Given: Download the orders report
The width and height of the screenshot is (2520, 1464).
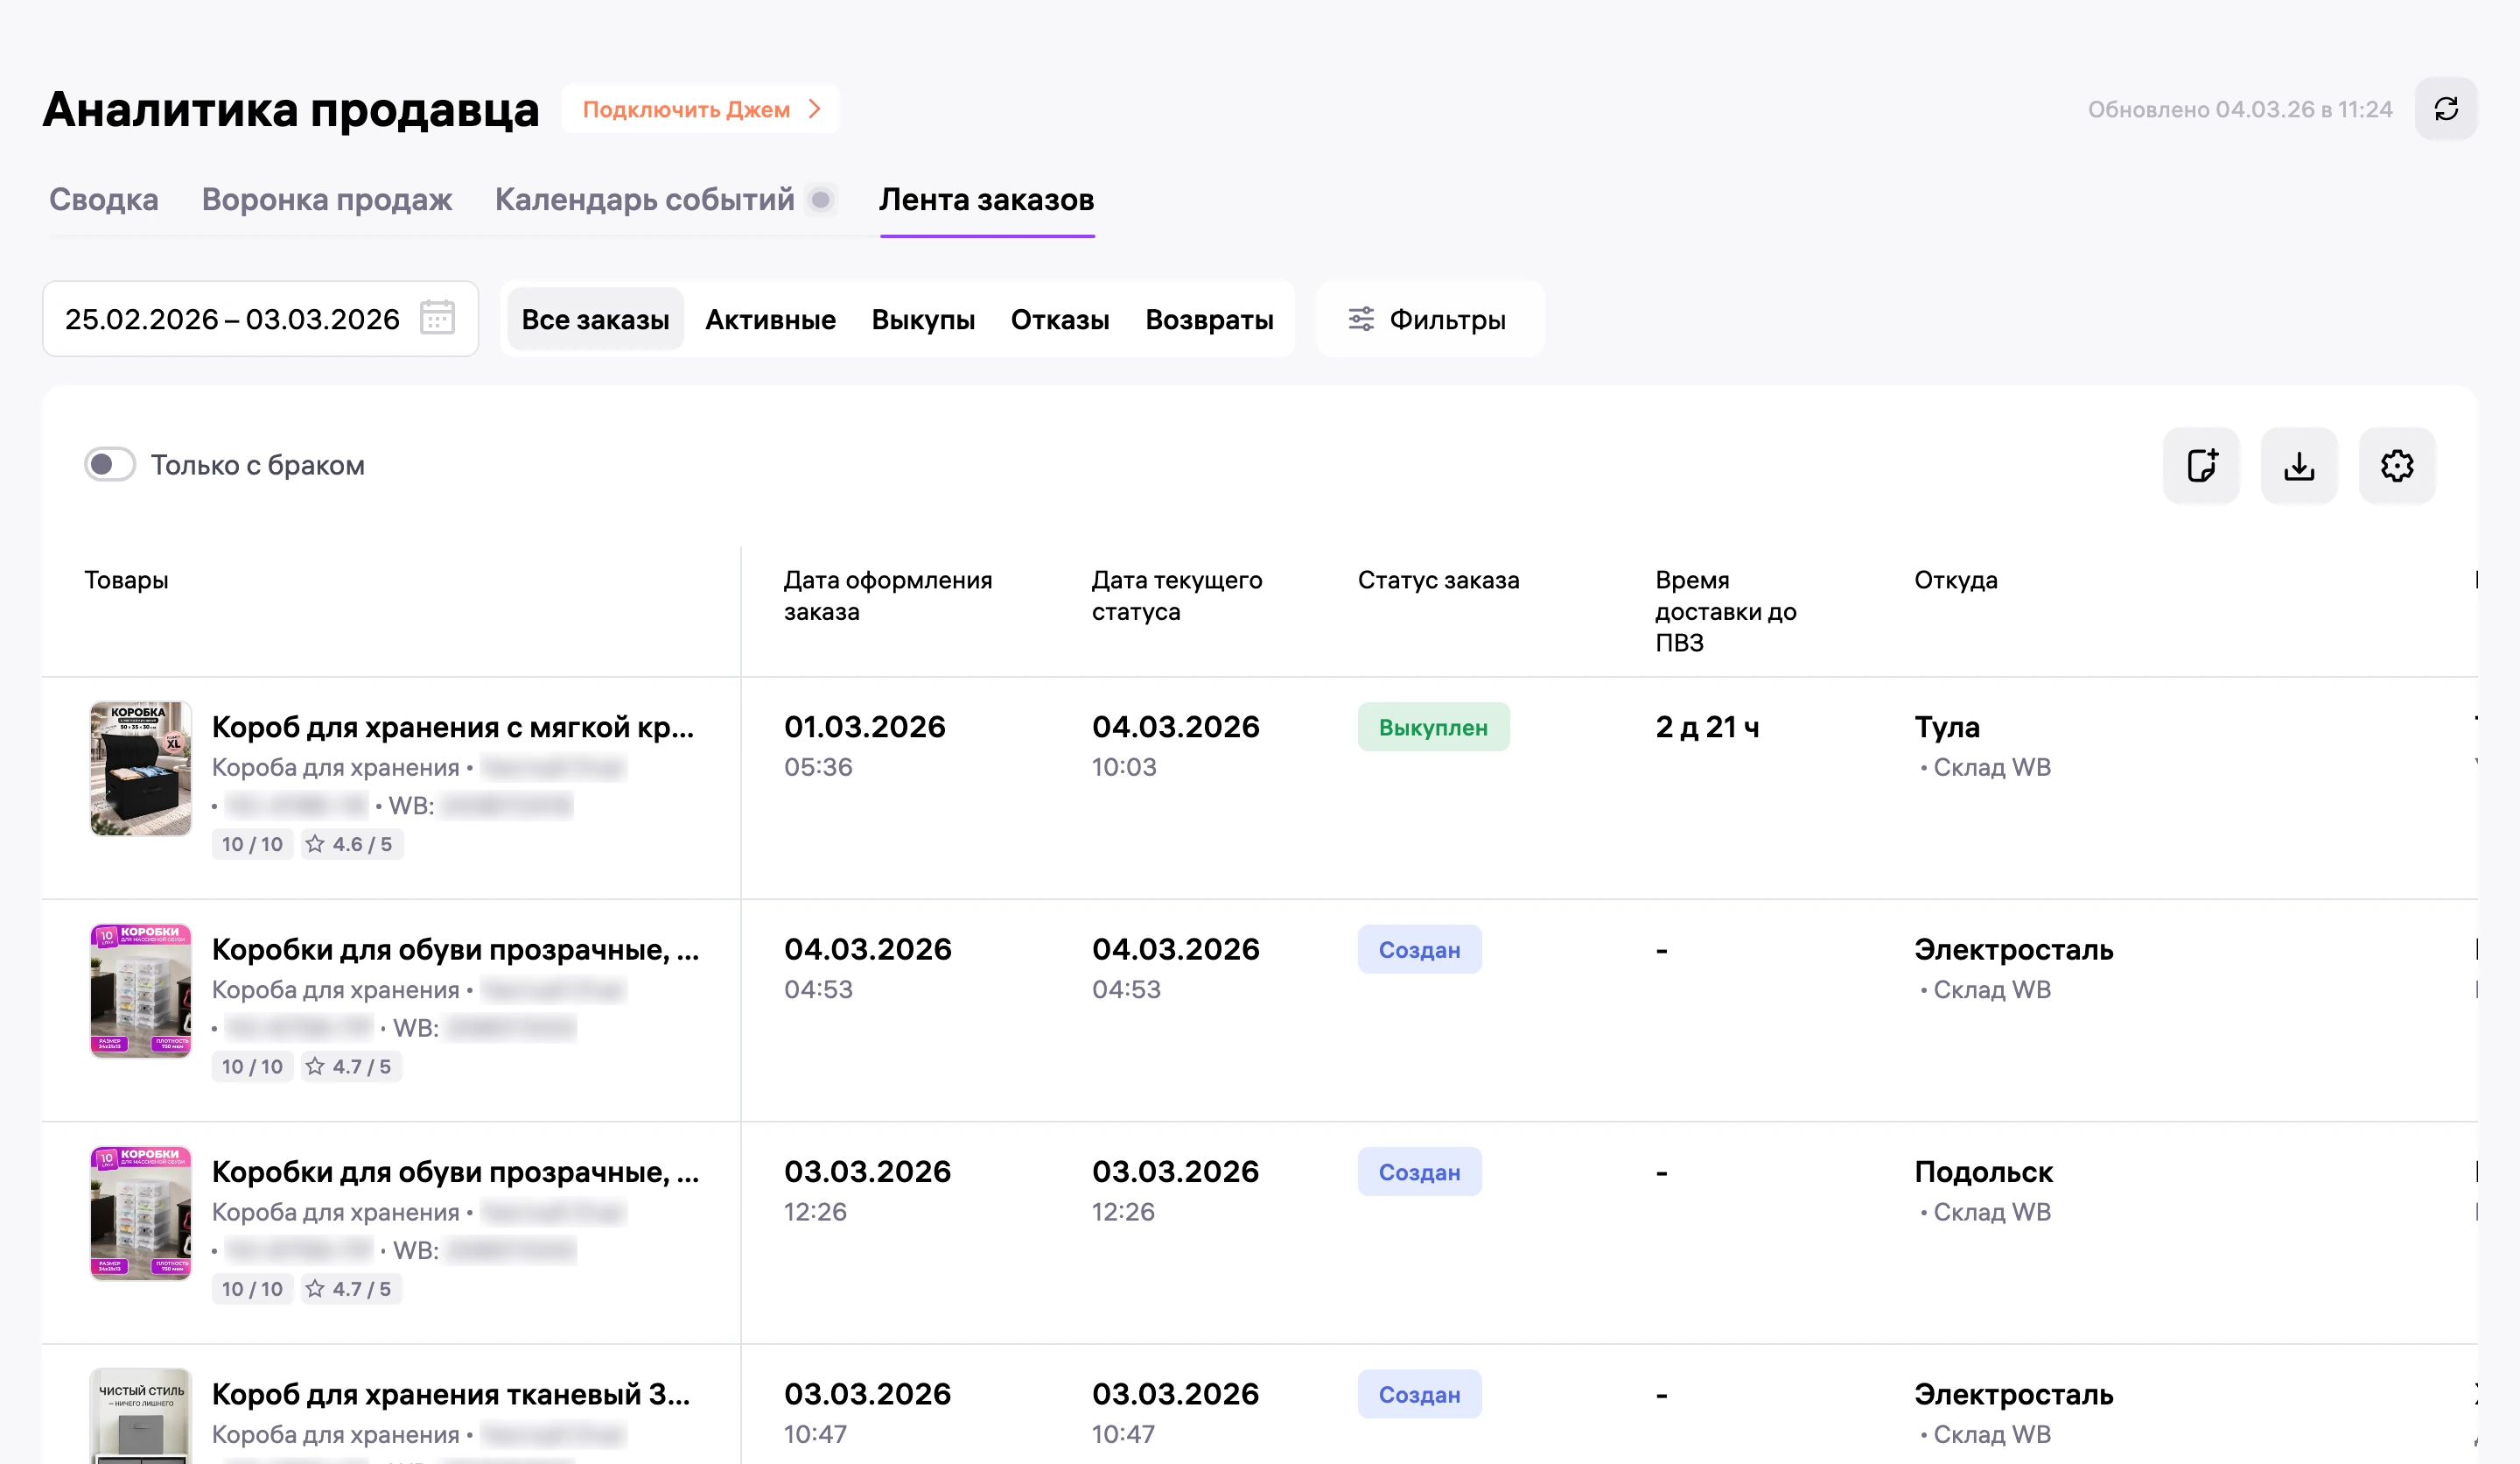Looking at the screenshot, I should pyautogui.click(x=2299, y=465).
